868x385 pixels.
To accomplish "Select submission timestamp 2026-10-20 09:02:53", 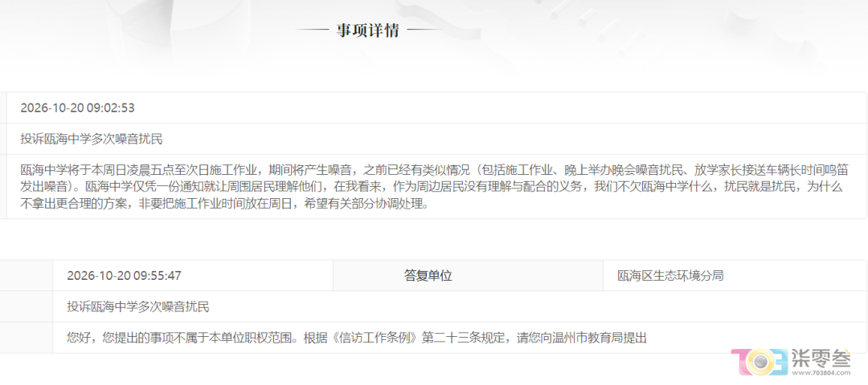I will 77,107.
